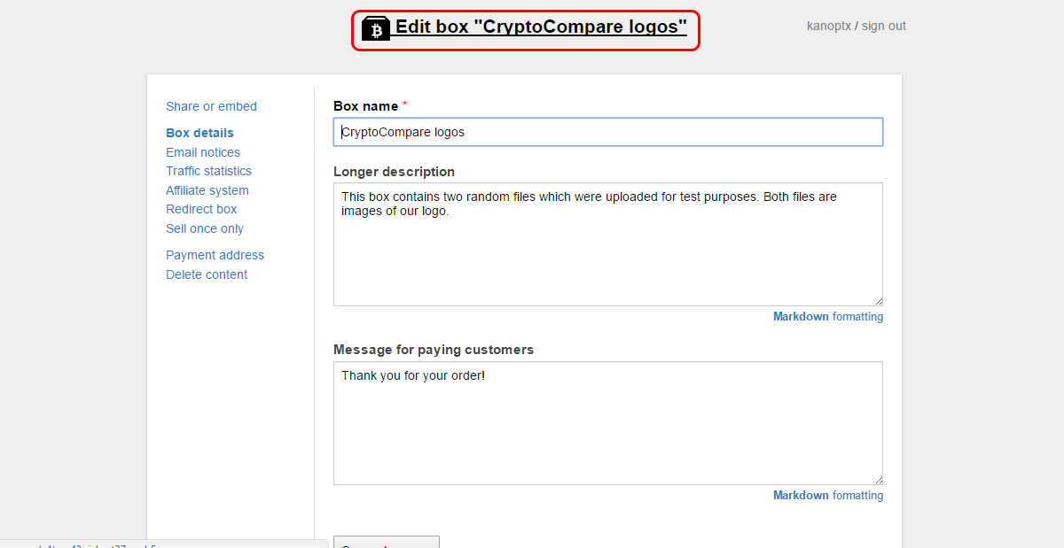Click the Box name label

coord(365,105)
